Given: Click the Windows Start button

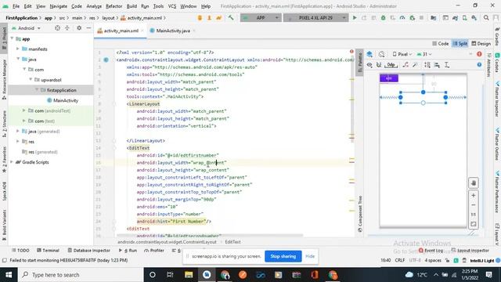Looking at the screenshot, I should click(x=9, y=275).
